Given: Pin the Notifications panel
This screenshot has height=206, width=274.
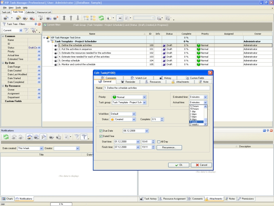Looking at the screenshot, I should point(268,130).
